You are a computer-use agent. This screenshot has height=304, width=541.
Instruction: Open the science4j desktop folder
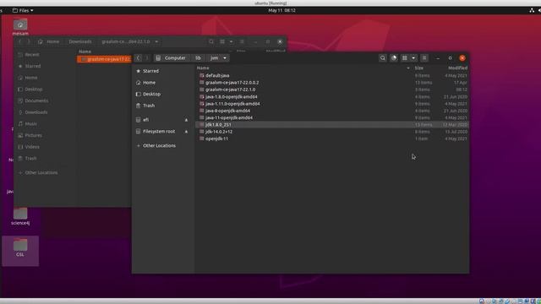click(x=20, y=216)
